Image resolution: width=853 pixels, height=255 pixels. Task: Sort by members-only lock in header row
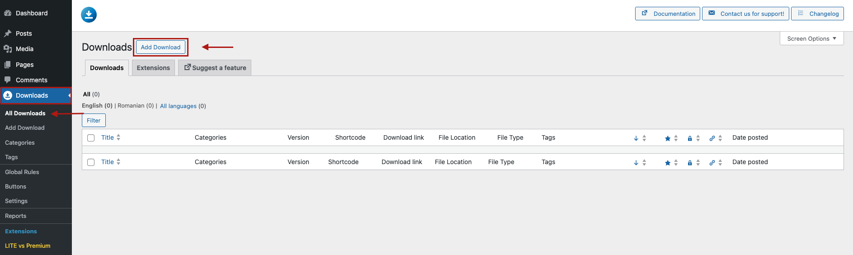point(690,138)
